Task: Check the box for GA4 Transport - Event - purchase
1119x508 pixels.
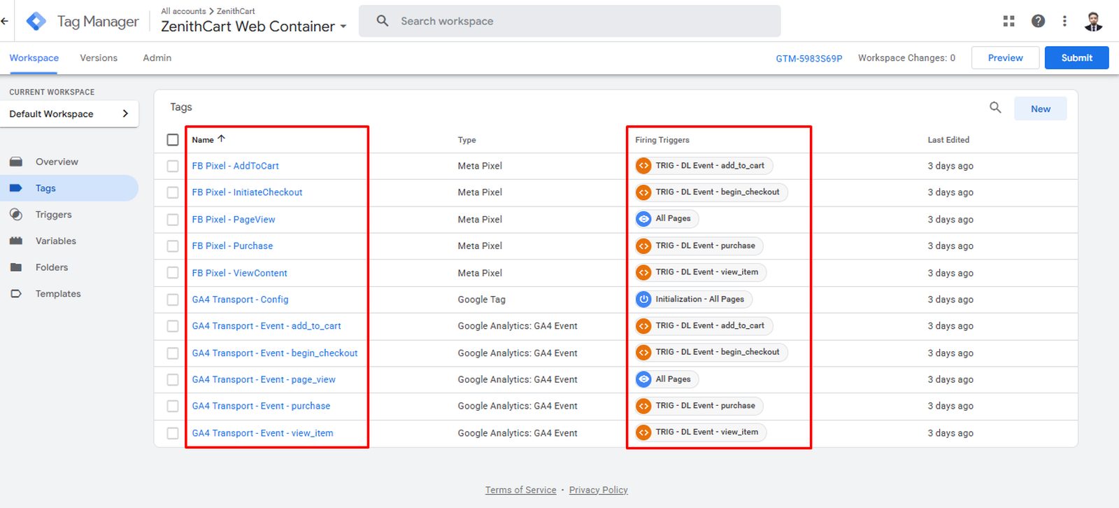Action: pos(173,406)
